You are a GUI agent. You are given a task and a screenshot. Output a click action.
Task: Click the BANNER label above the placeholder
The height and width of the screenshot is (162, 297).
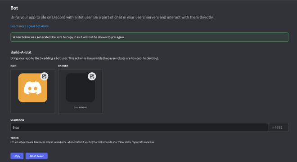tap(63, 66)
